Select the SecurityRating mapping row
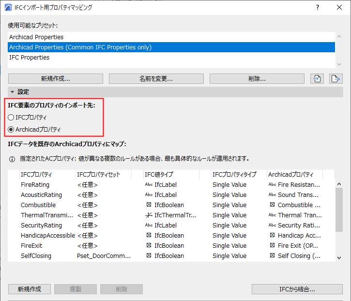This screenshot has height=301, width=351. (x=171, y=225)
